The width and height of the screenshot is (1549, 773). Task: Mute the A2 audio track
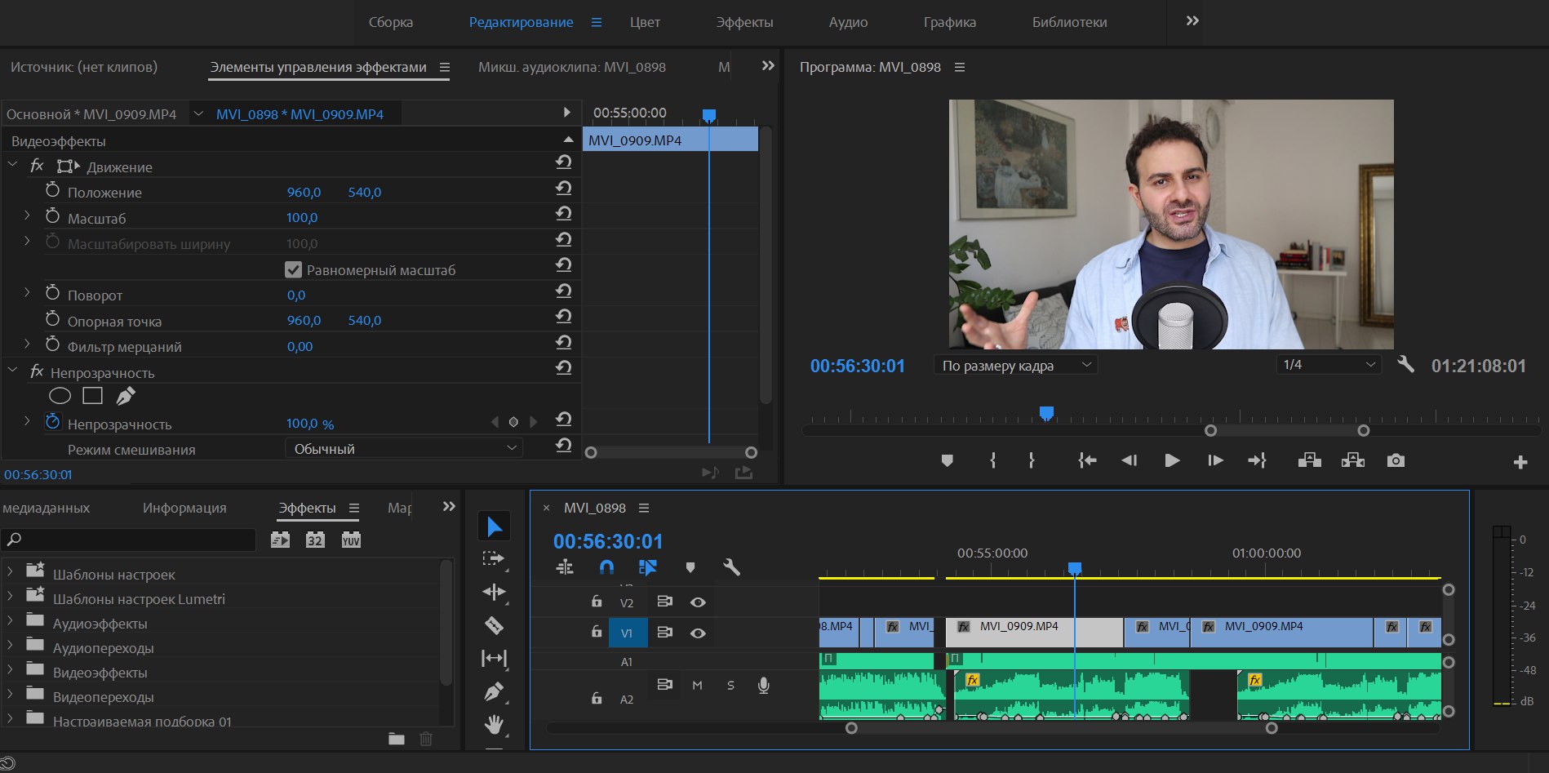(x=697, y=686)
